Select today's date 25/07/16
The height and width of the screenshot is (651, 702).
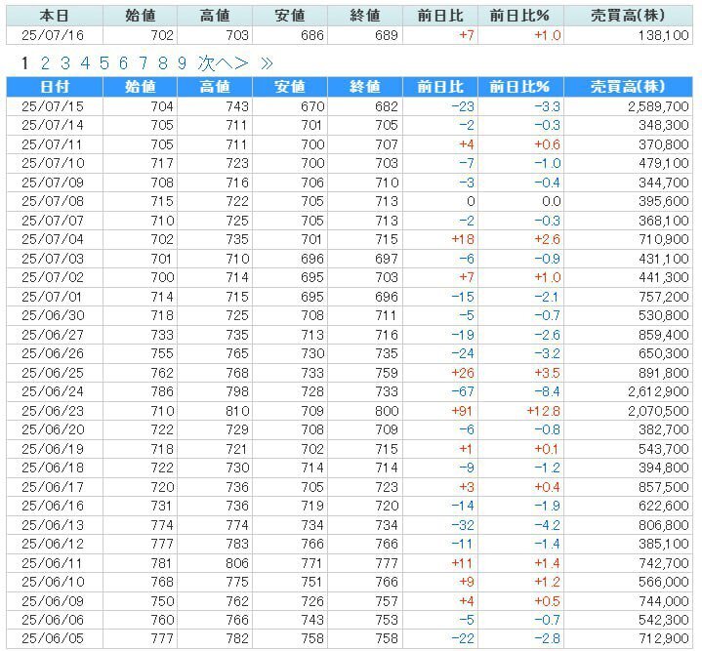pyautogui.click(x=53, y=35)
